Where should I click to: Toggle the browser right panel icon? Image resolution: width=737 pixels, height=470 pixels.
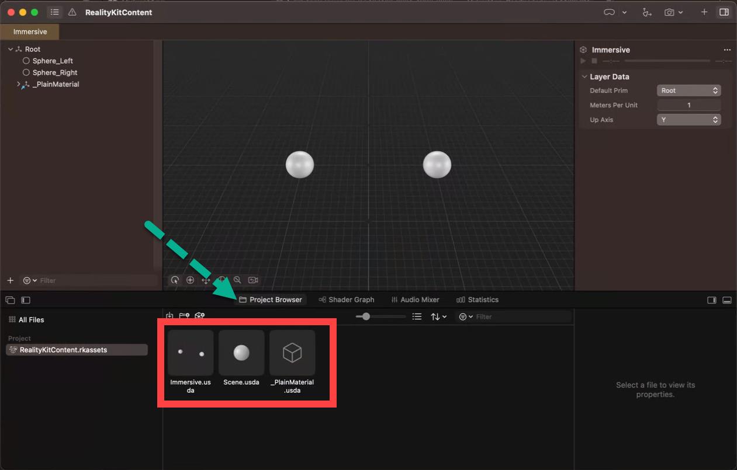[712, 300]
